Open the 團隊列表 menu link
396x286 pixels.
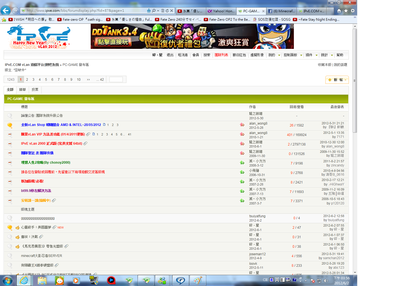(x=221, y=55)
